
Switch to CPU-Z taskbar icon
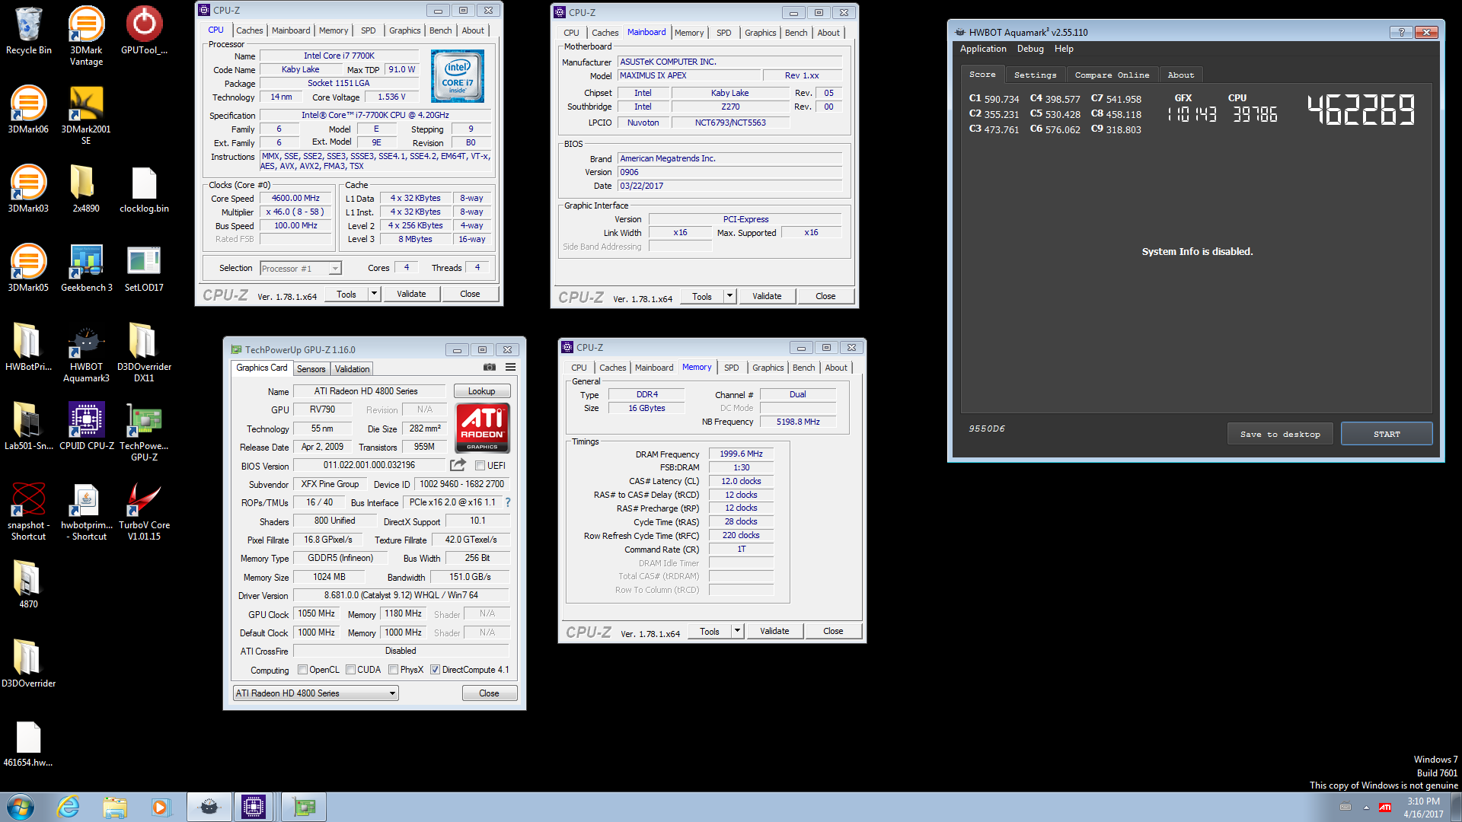254,807
